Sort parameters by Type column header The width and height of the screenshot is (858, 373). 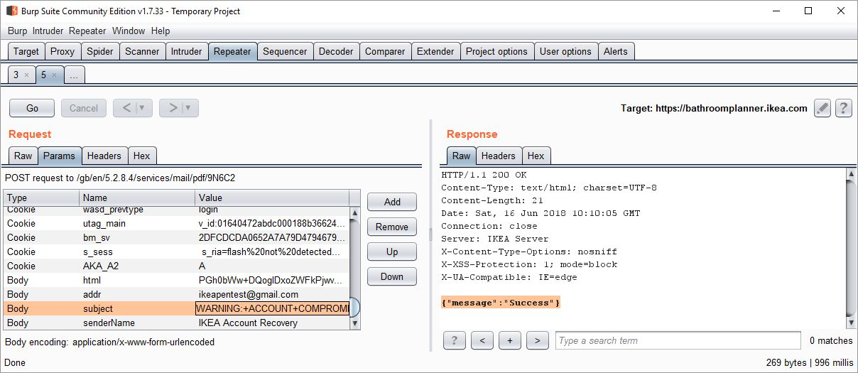(41, 198)
